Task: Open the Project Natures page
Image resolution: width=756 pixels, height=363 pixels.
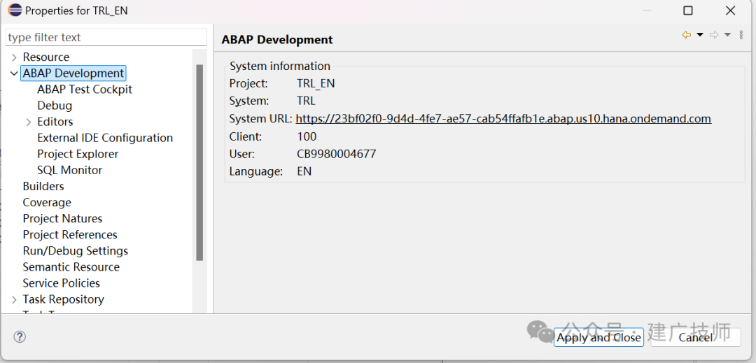Action: click(62, 219)
